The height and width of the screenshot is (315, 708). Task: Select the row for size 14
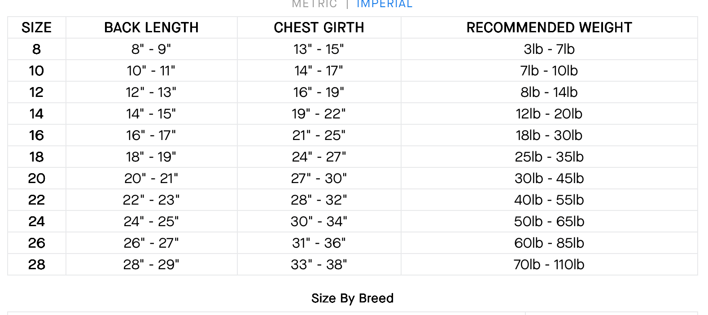tap(36, 114)
